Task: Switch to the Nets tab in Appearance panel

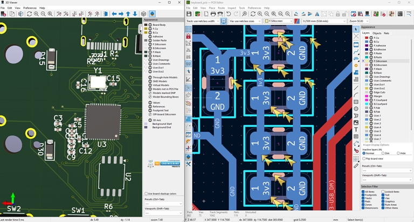Action: (387, 33)
